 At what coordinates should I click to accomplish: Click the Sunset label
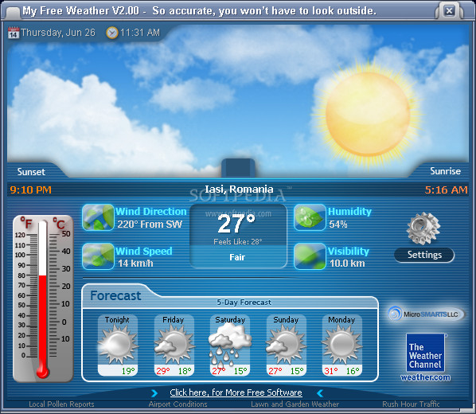coord(31,172)
